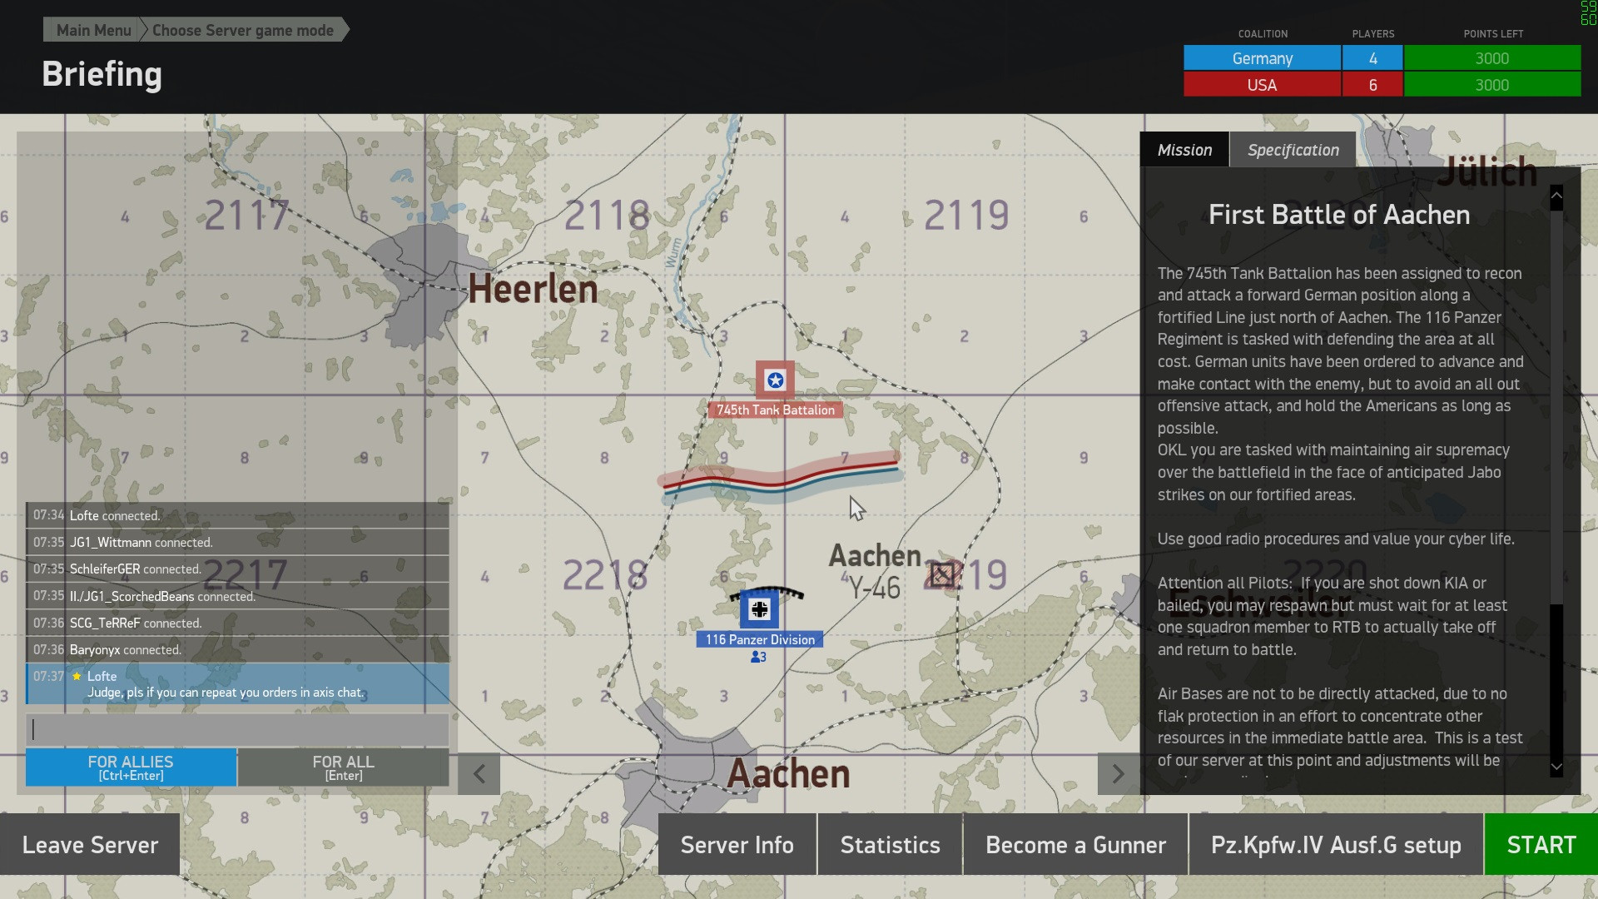This screenshot has width=1598, height=899.
Task: Click scroll-up arrow of mission text
Action: coord(1556,197)
